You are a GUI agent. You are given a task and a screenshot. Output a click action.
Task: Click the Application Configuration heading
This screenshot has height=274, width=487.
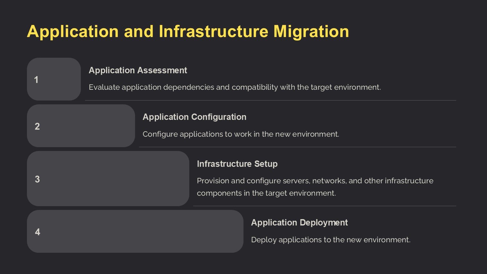(x=194, y=117)
